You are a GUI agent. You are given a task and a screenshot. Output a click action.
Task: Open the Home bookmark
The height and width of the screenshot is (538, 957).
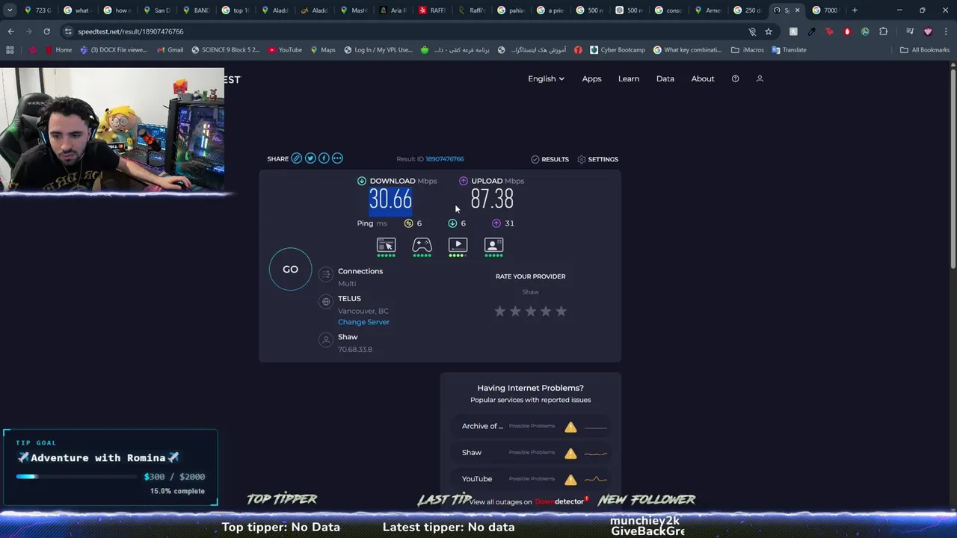58,50
